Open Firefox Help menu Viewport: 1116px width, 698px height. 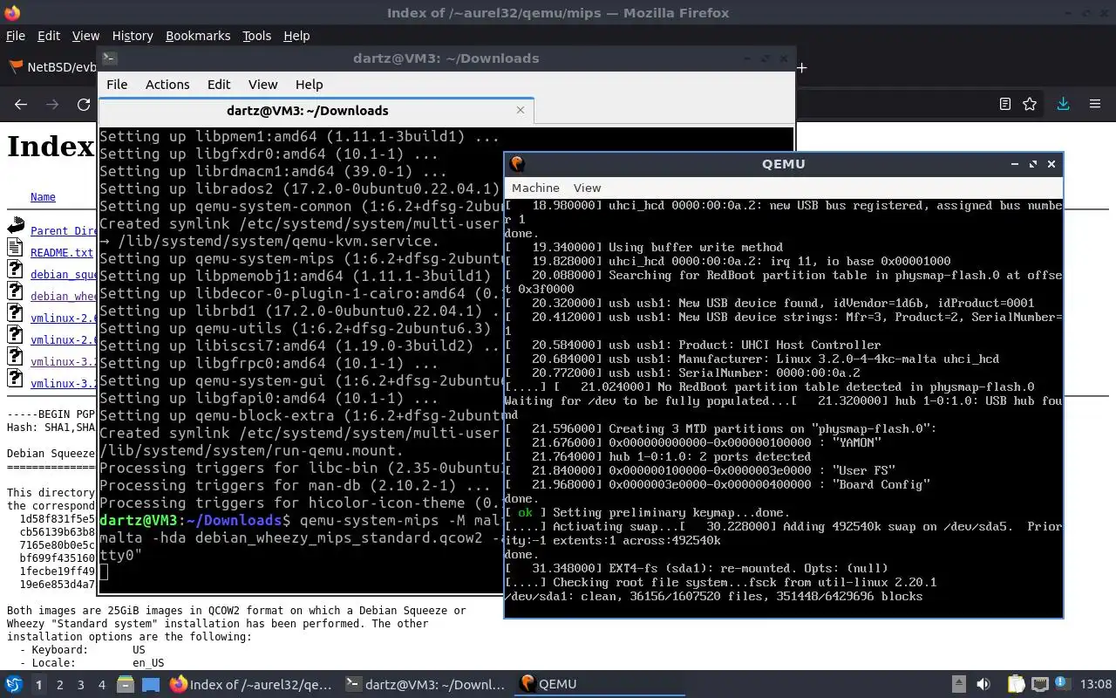296,36
